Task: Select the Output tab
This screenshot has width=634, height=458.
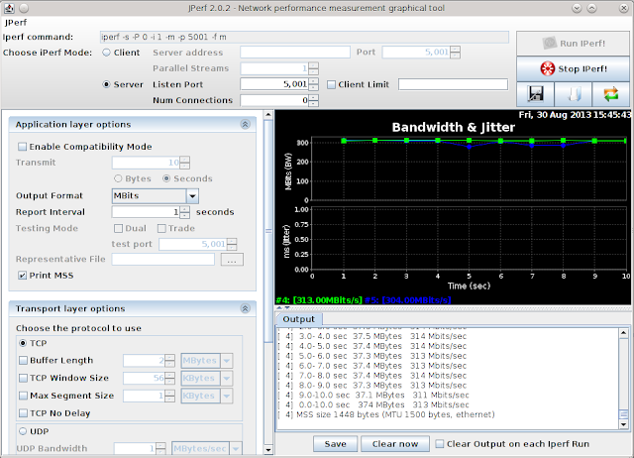Action: (299, 319)
